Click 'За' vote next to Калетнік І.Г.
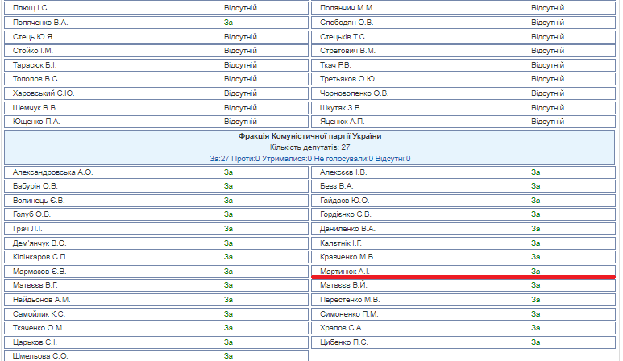 point(535,243)
